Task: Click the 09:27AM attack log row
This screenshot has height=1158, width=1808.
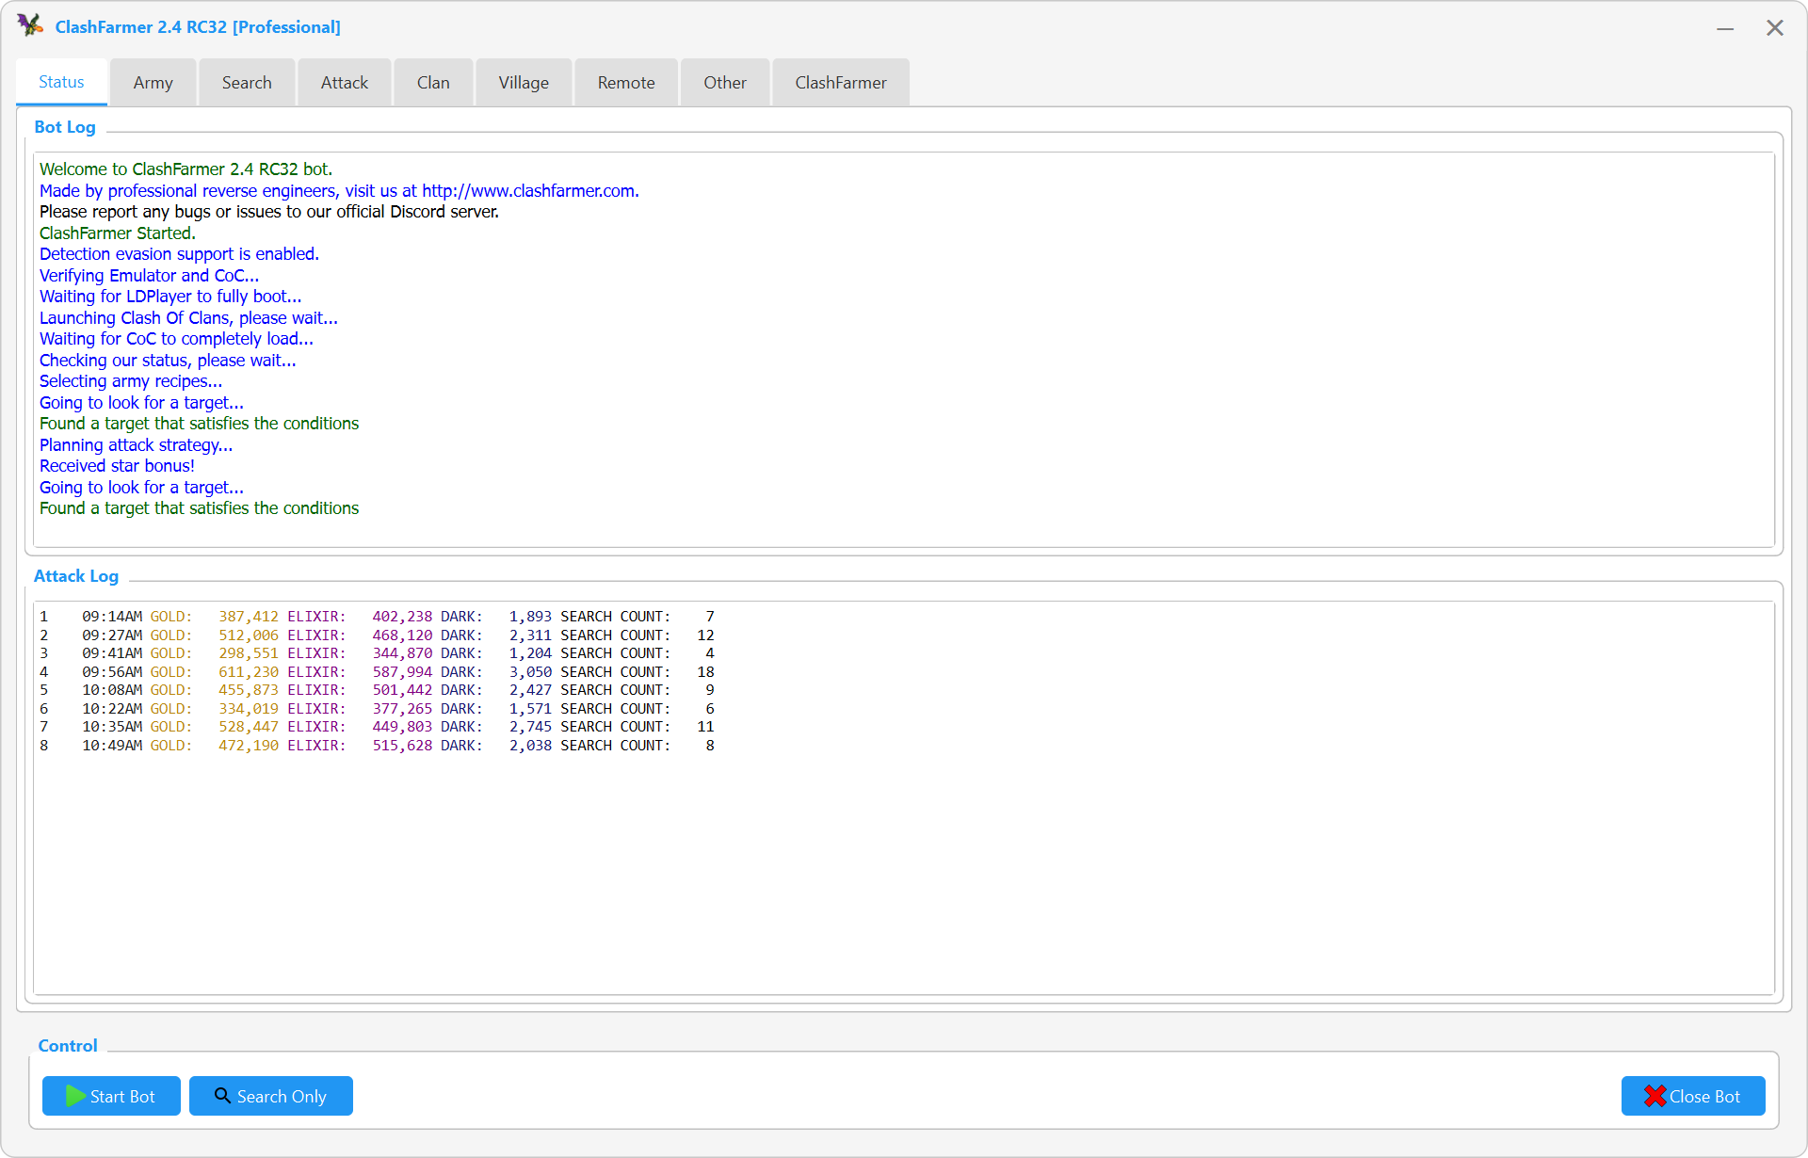Action: tap(377, 635)
